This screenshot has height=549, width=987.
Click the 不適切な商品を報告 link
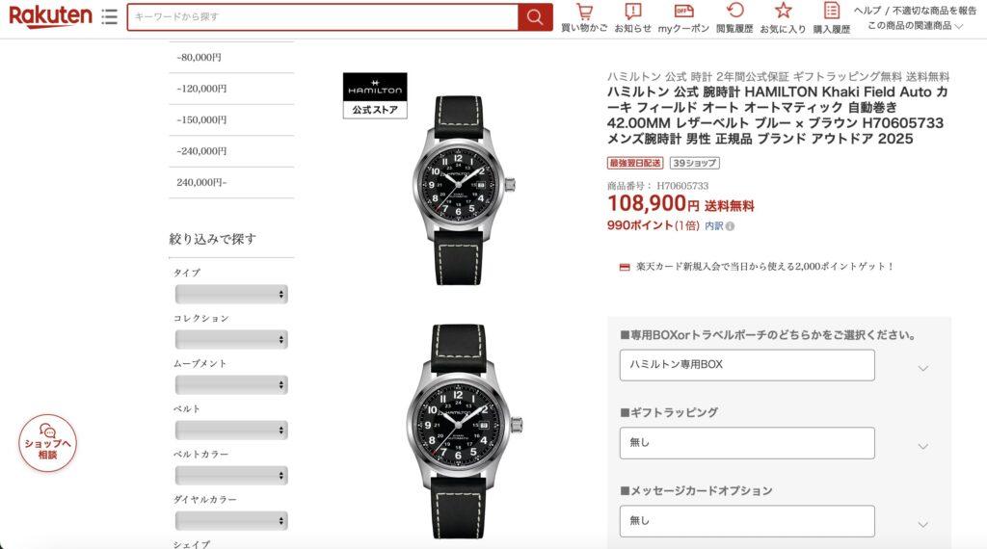[x=934, y=10]
